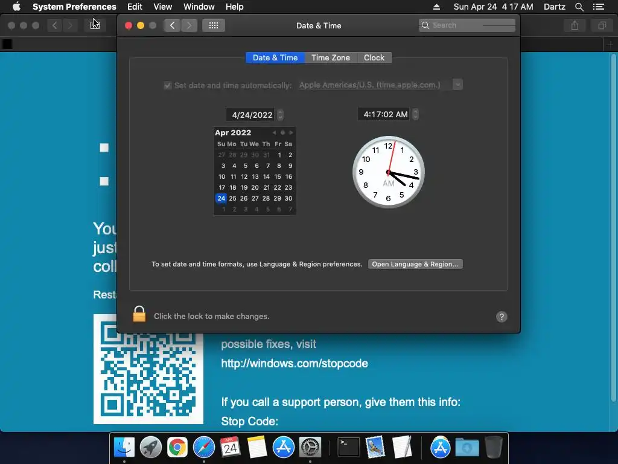
Task: Open the Downloads folder in Dock
Action: click(467, 447)
